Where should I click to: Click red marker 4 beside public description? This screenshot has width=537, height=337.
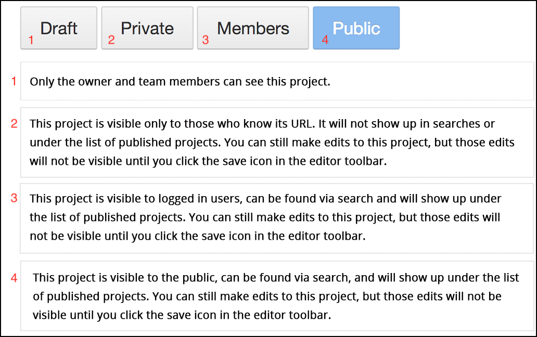click(x=14, y=278)
